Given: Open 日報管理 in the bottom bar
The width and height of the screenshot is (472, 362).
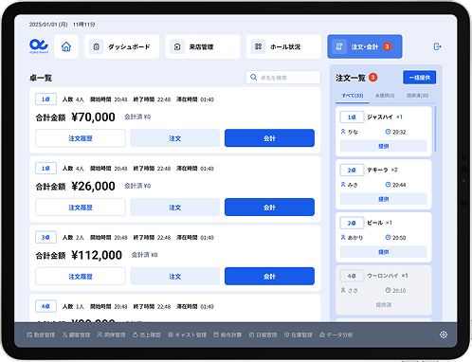Looking at the screenshot, I should pyautogui.click(x=263, y=335).
